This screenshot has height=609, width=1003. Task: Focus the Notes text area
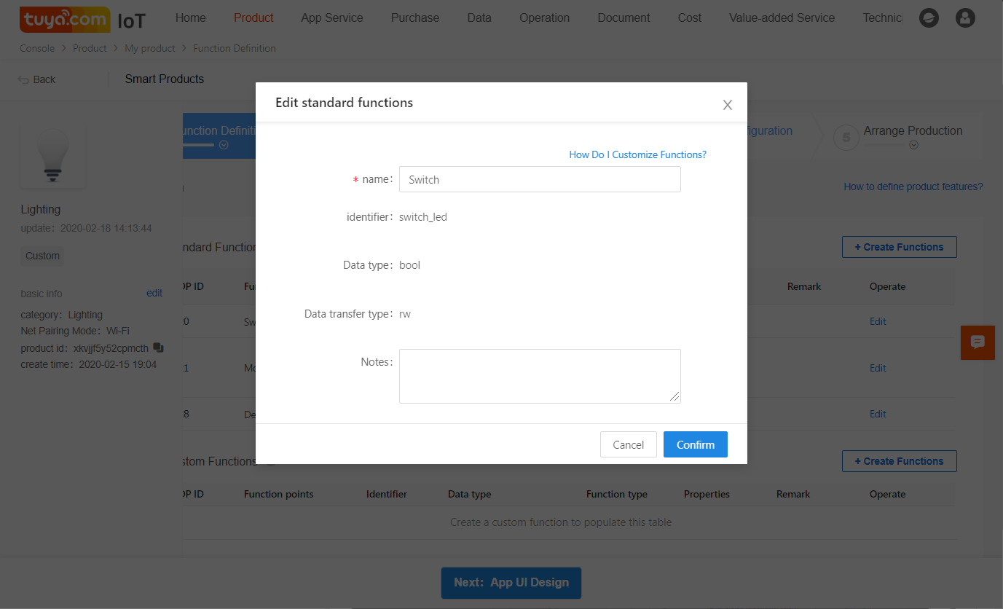[x=540, y=376]
